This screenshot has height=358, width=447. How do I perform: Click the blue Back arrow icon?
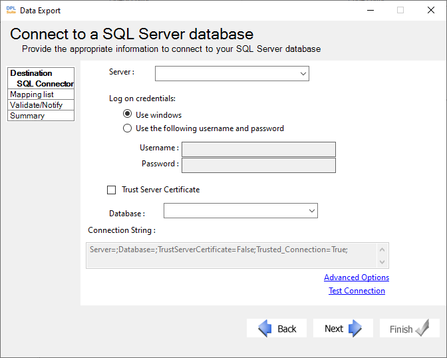[265, 328]
